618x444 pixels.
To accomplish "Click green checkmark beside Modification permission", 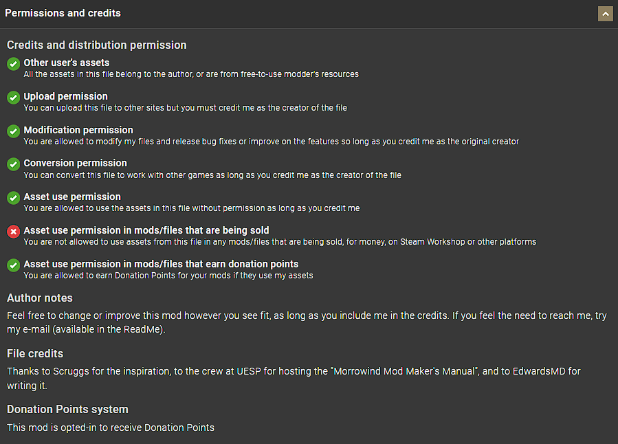I will coord(13,131).
